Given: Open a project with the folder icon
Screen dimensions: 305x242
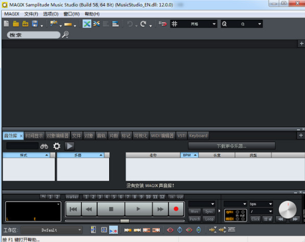Looking at the screenshot, I should pyautogui.click(x=15, y=24).
